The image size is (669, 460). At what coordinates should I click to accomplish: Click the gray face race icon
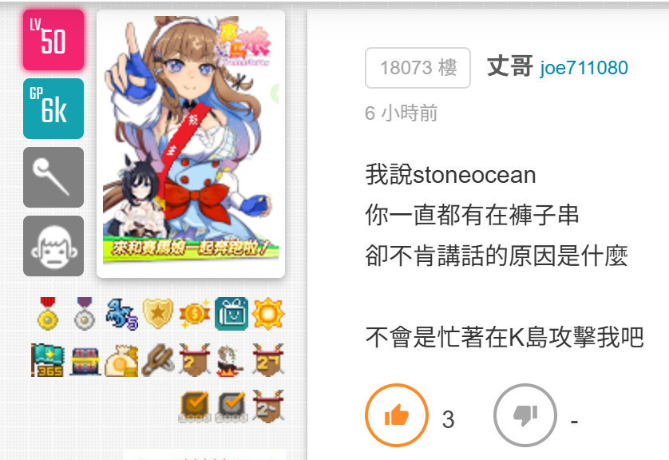[x=53, y=246]
